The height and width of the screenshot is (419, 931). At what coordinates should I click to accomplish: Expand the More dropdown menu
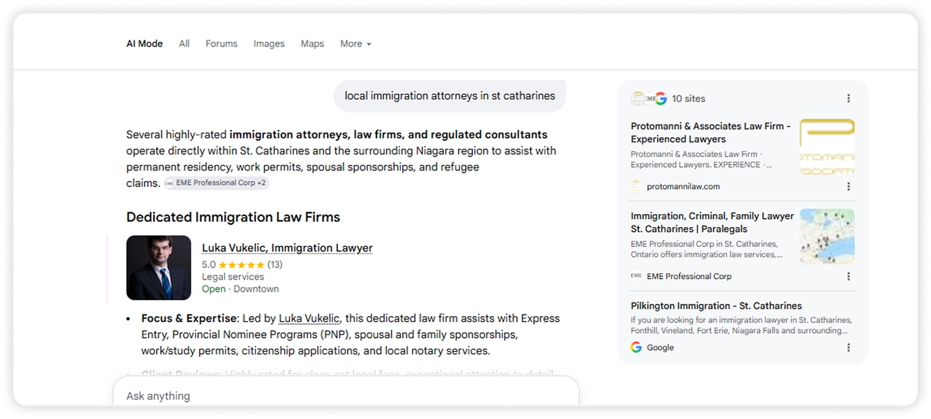pos(356,44)
